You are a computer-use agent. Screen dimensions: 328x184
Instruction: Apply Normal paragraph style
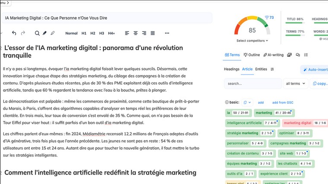71,33
